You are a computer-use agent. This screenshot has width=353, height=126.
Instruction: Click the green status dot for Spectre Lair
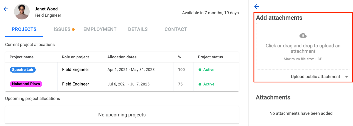pos(200,70)
